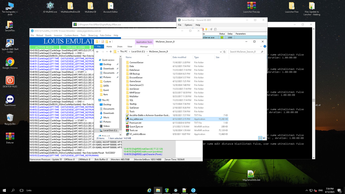Sort files by Size column header
The image size is (345, 194).
click(x=222, y=57)
